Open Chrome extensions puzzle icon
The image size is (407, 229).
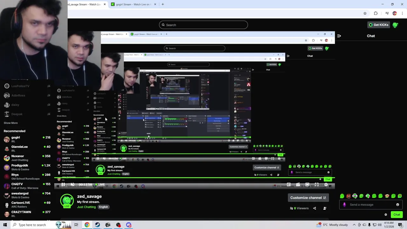[x=376, y=13]
